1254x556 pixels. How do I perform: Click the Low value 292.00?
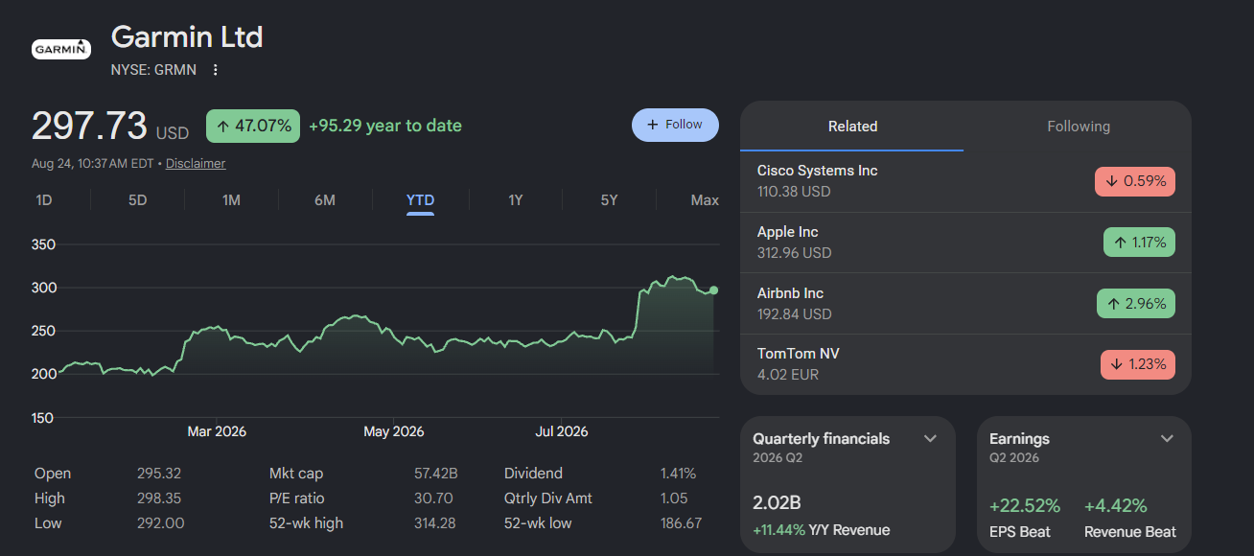pyautogui.click(x=161, y=523)
